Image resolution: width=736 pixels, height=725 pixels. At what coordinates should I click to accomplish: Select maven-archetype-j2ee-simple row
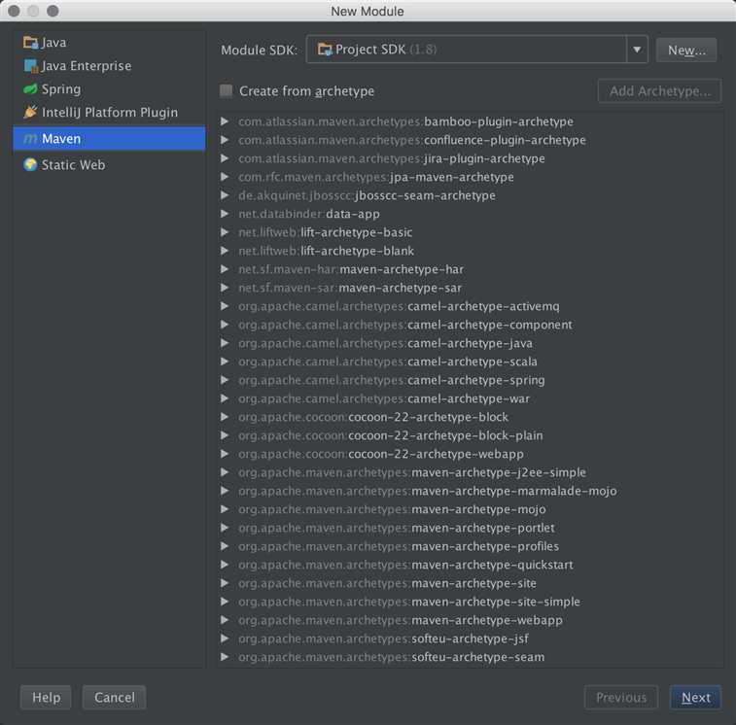(x=471, y=472)
